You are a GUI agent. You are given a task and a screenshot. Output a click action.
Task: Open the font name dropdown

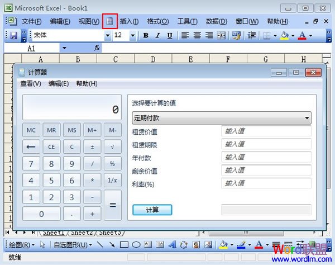pyautogui.click(x=108, y=35)
